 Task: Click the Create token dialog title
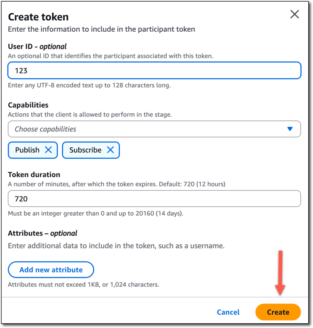pyautogui.click(x=38, y=17)
